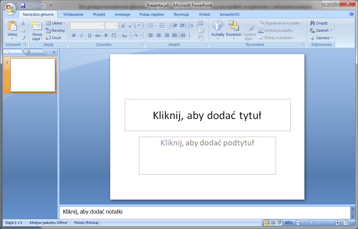Clear all formatting with the eraser icon
The image size is (358, 229).
139,26
